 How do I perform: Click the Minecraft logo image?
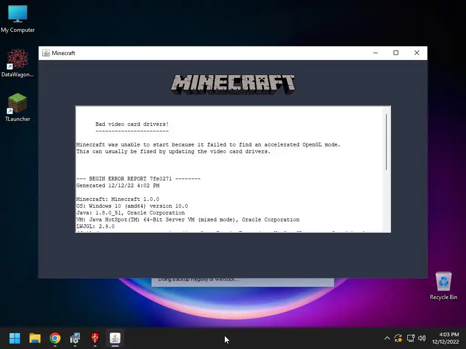point(233,85)
